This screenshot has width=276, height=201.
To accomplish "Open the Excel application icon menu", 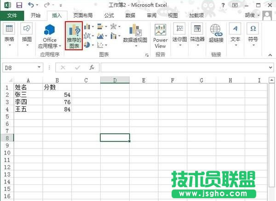I will pyautogui.click(x=7, y=5).
